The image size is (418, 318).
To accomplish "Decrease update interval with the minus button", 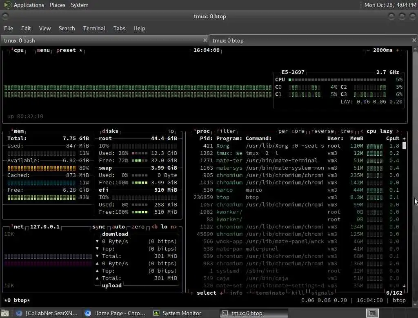I will (368, 50).
